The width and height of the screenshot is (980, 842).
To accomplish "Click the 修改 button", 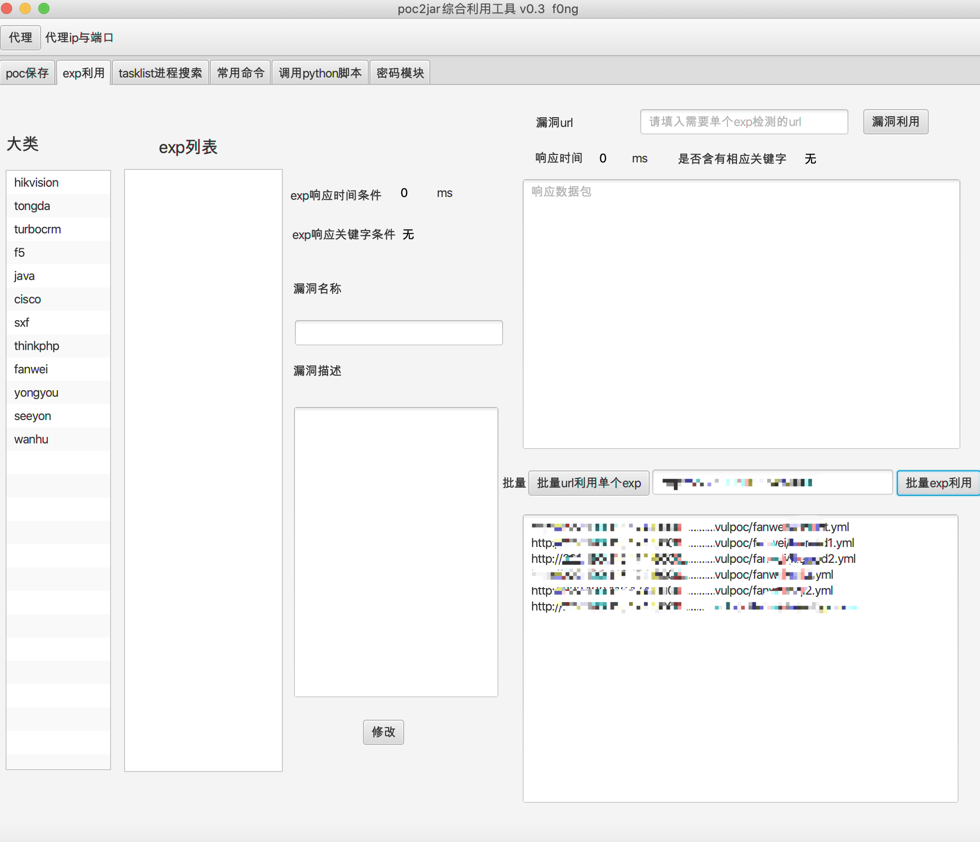I will 383,732.
